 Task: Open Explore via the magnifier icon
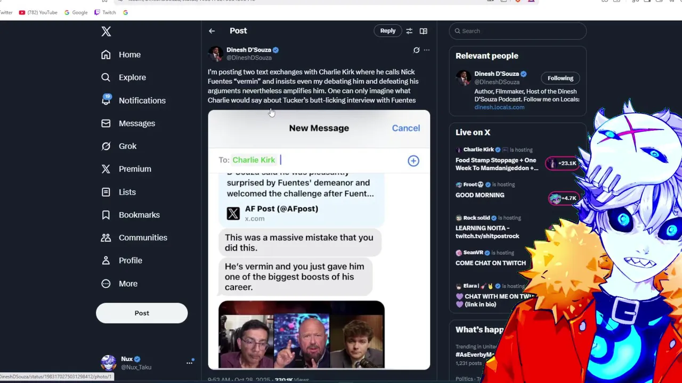pyautogui.click(x=106, y=78)
